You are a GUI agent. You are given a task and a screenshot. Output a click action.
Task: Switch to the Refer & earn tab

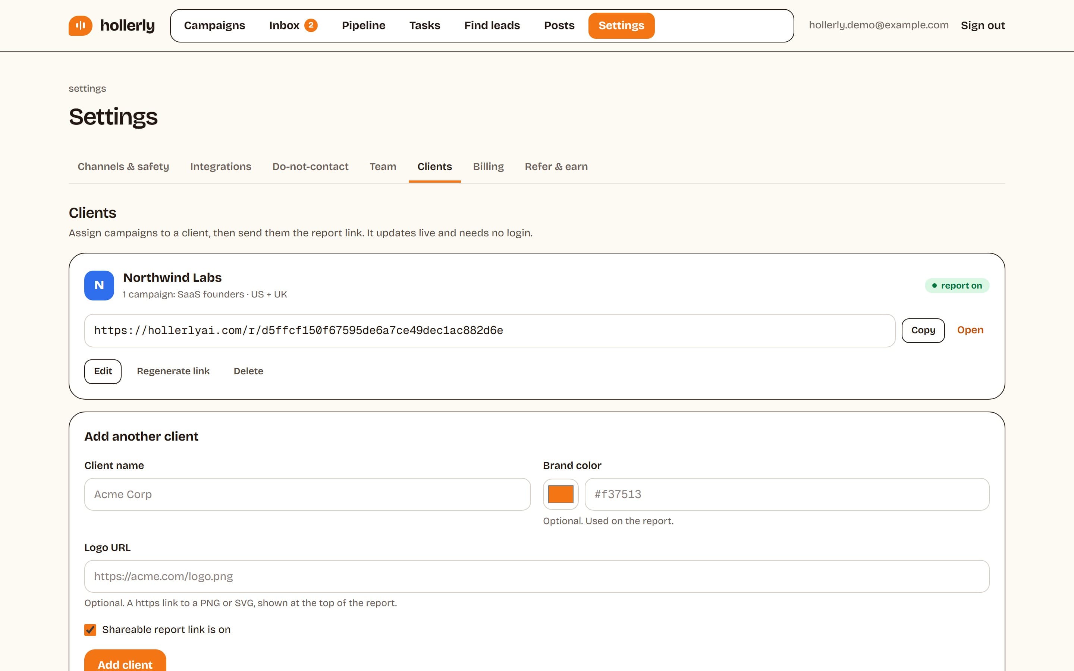pyautogui.click(x=556, y=166)
